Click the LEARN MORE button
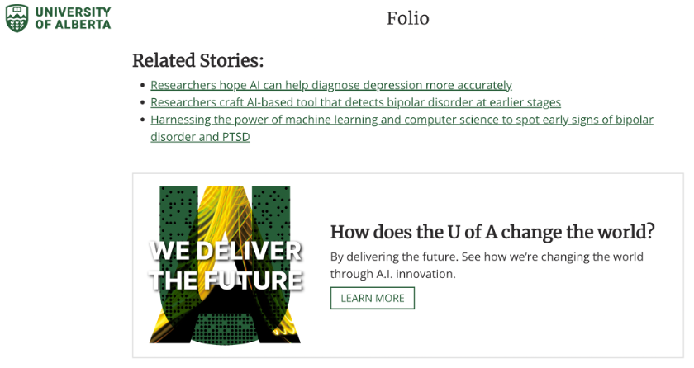This screenshot has width=694, height=368. (x=373, y=298)
